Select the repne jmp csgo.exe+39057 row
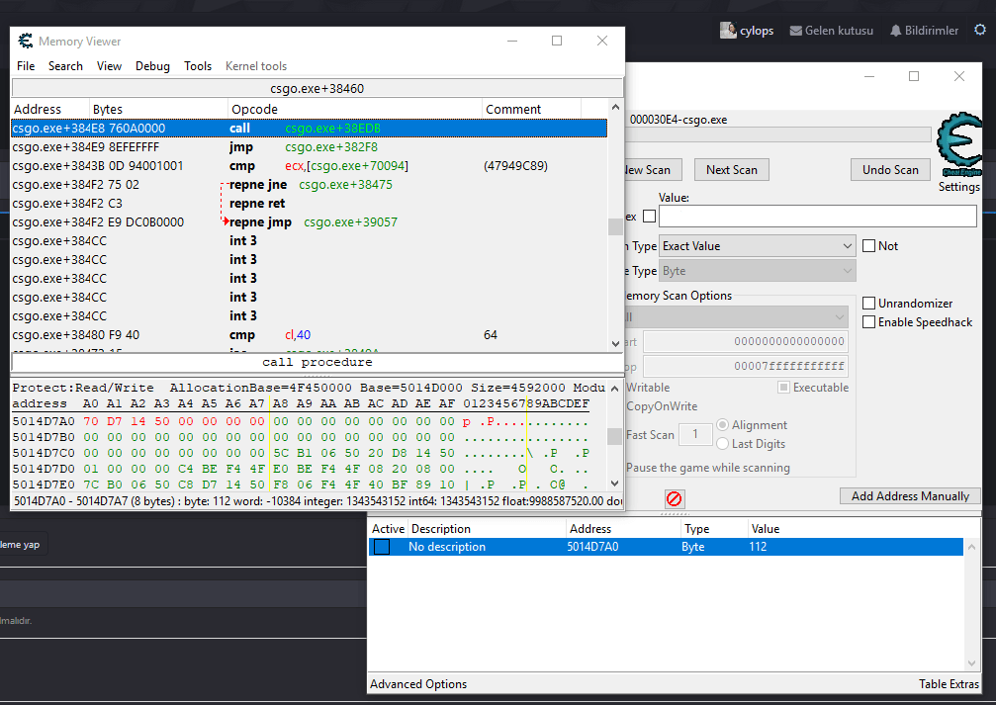Screen dimensions: 996x705 (310, 222)
